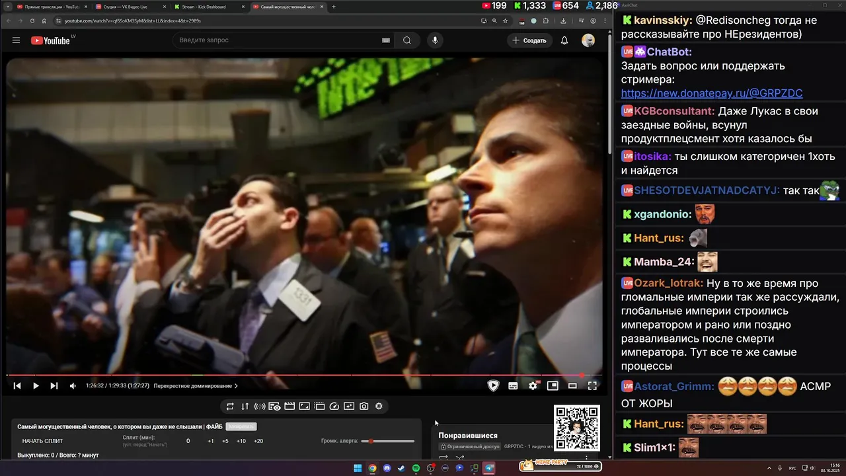
Task: Click the sparkle screen icon in enhancer toolbar
Action: (349, 407)
